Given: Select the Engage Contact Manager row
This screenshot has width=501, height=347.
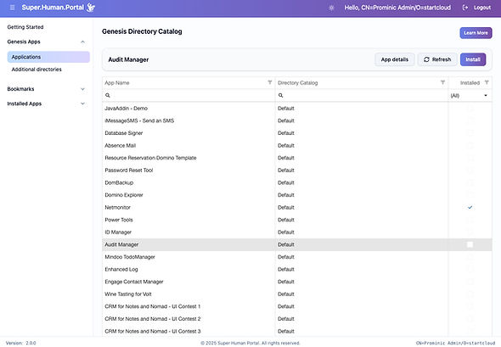Looking at the screenshot, I should coord(297,282).
